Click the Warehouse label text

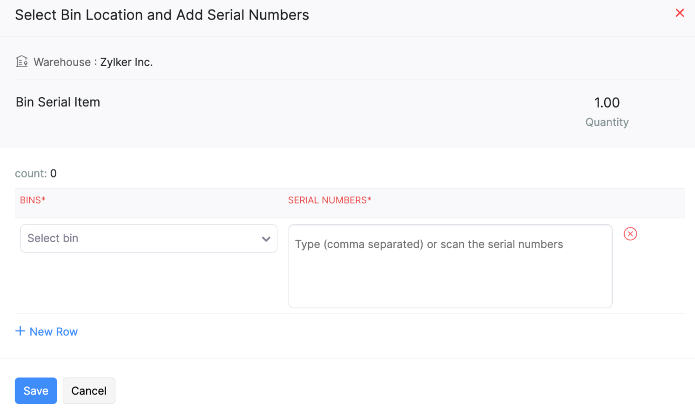tap(62, 62)
